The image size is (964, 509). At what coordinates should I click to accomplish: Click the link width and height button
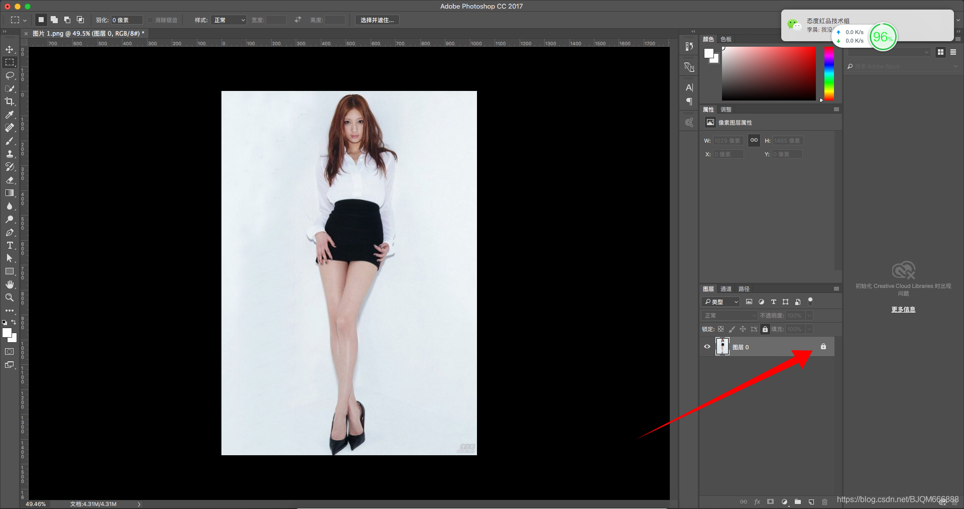point(754,140)
